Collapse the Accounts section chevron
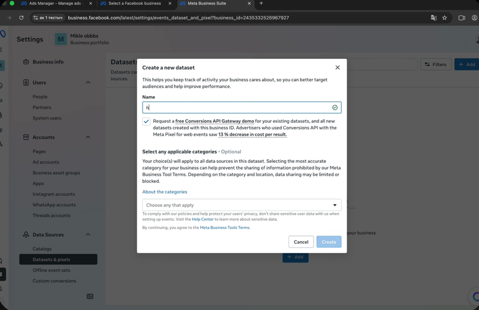The width and height of the screenshot is (479, 310). tap(88, 137)
